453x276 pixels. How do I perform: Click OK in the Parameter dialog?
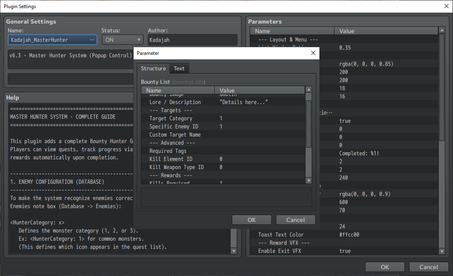click(x=252, y=220)
